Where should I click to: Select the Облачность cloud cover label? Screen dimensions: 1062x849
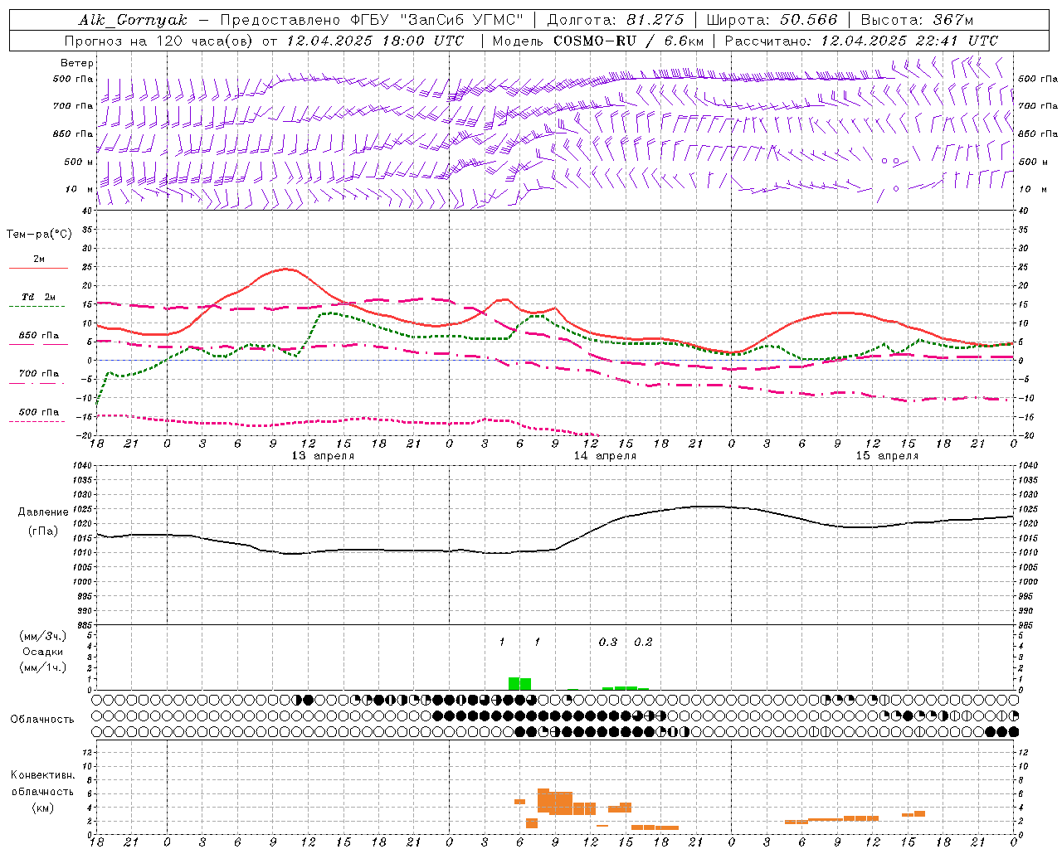[42, 720]
